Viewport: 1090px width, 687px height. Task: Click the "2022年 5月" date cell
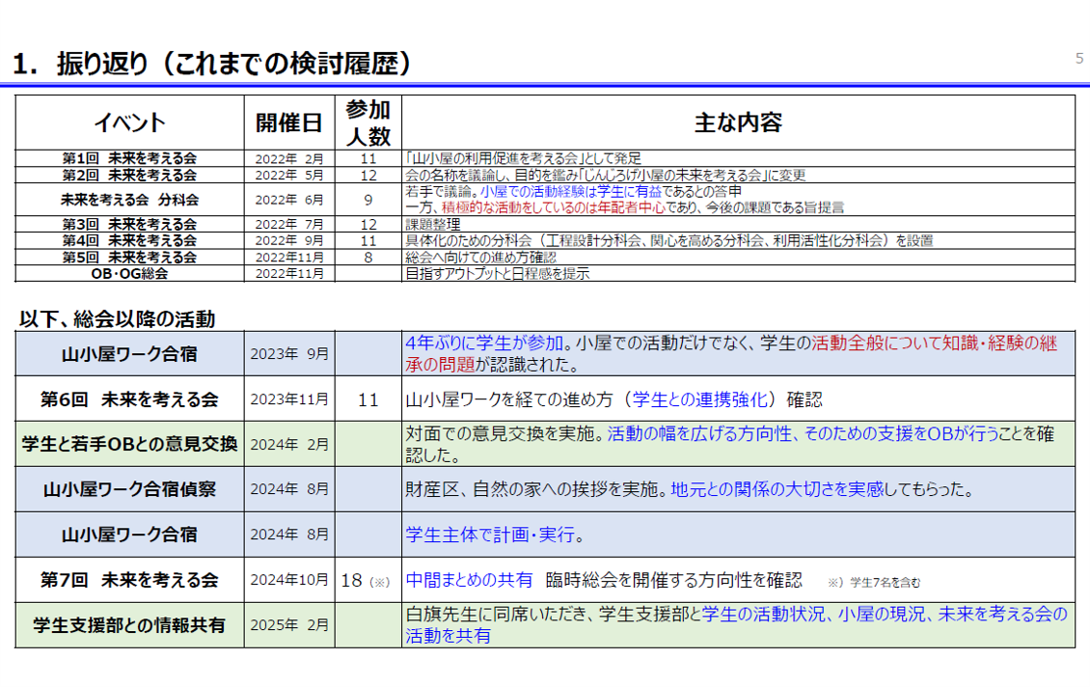[x=289, y=176]
